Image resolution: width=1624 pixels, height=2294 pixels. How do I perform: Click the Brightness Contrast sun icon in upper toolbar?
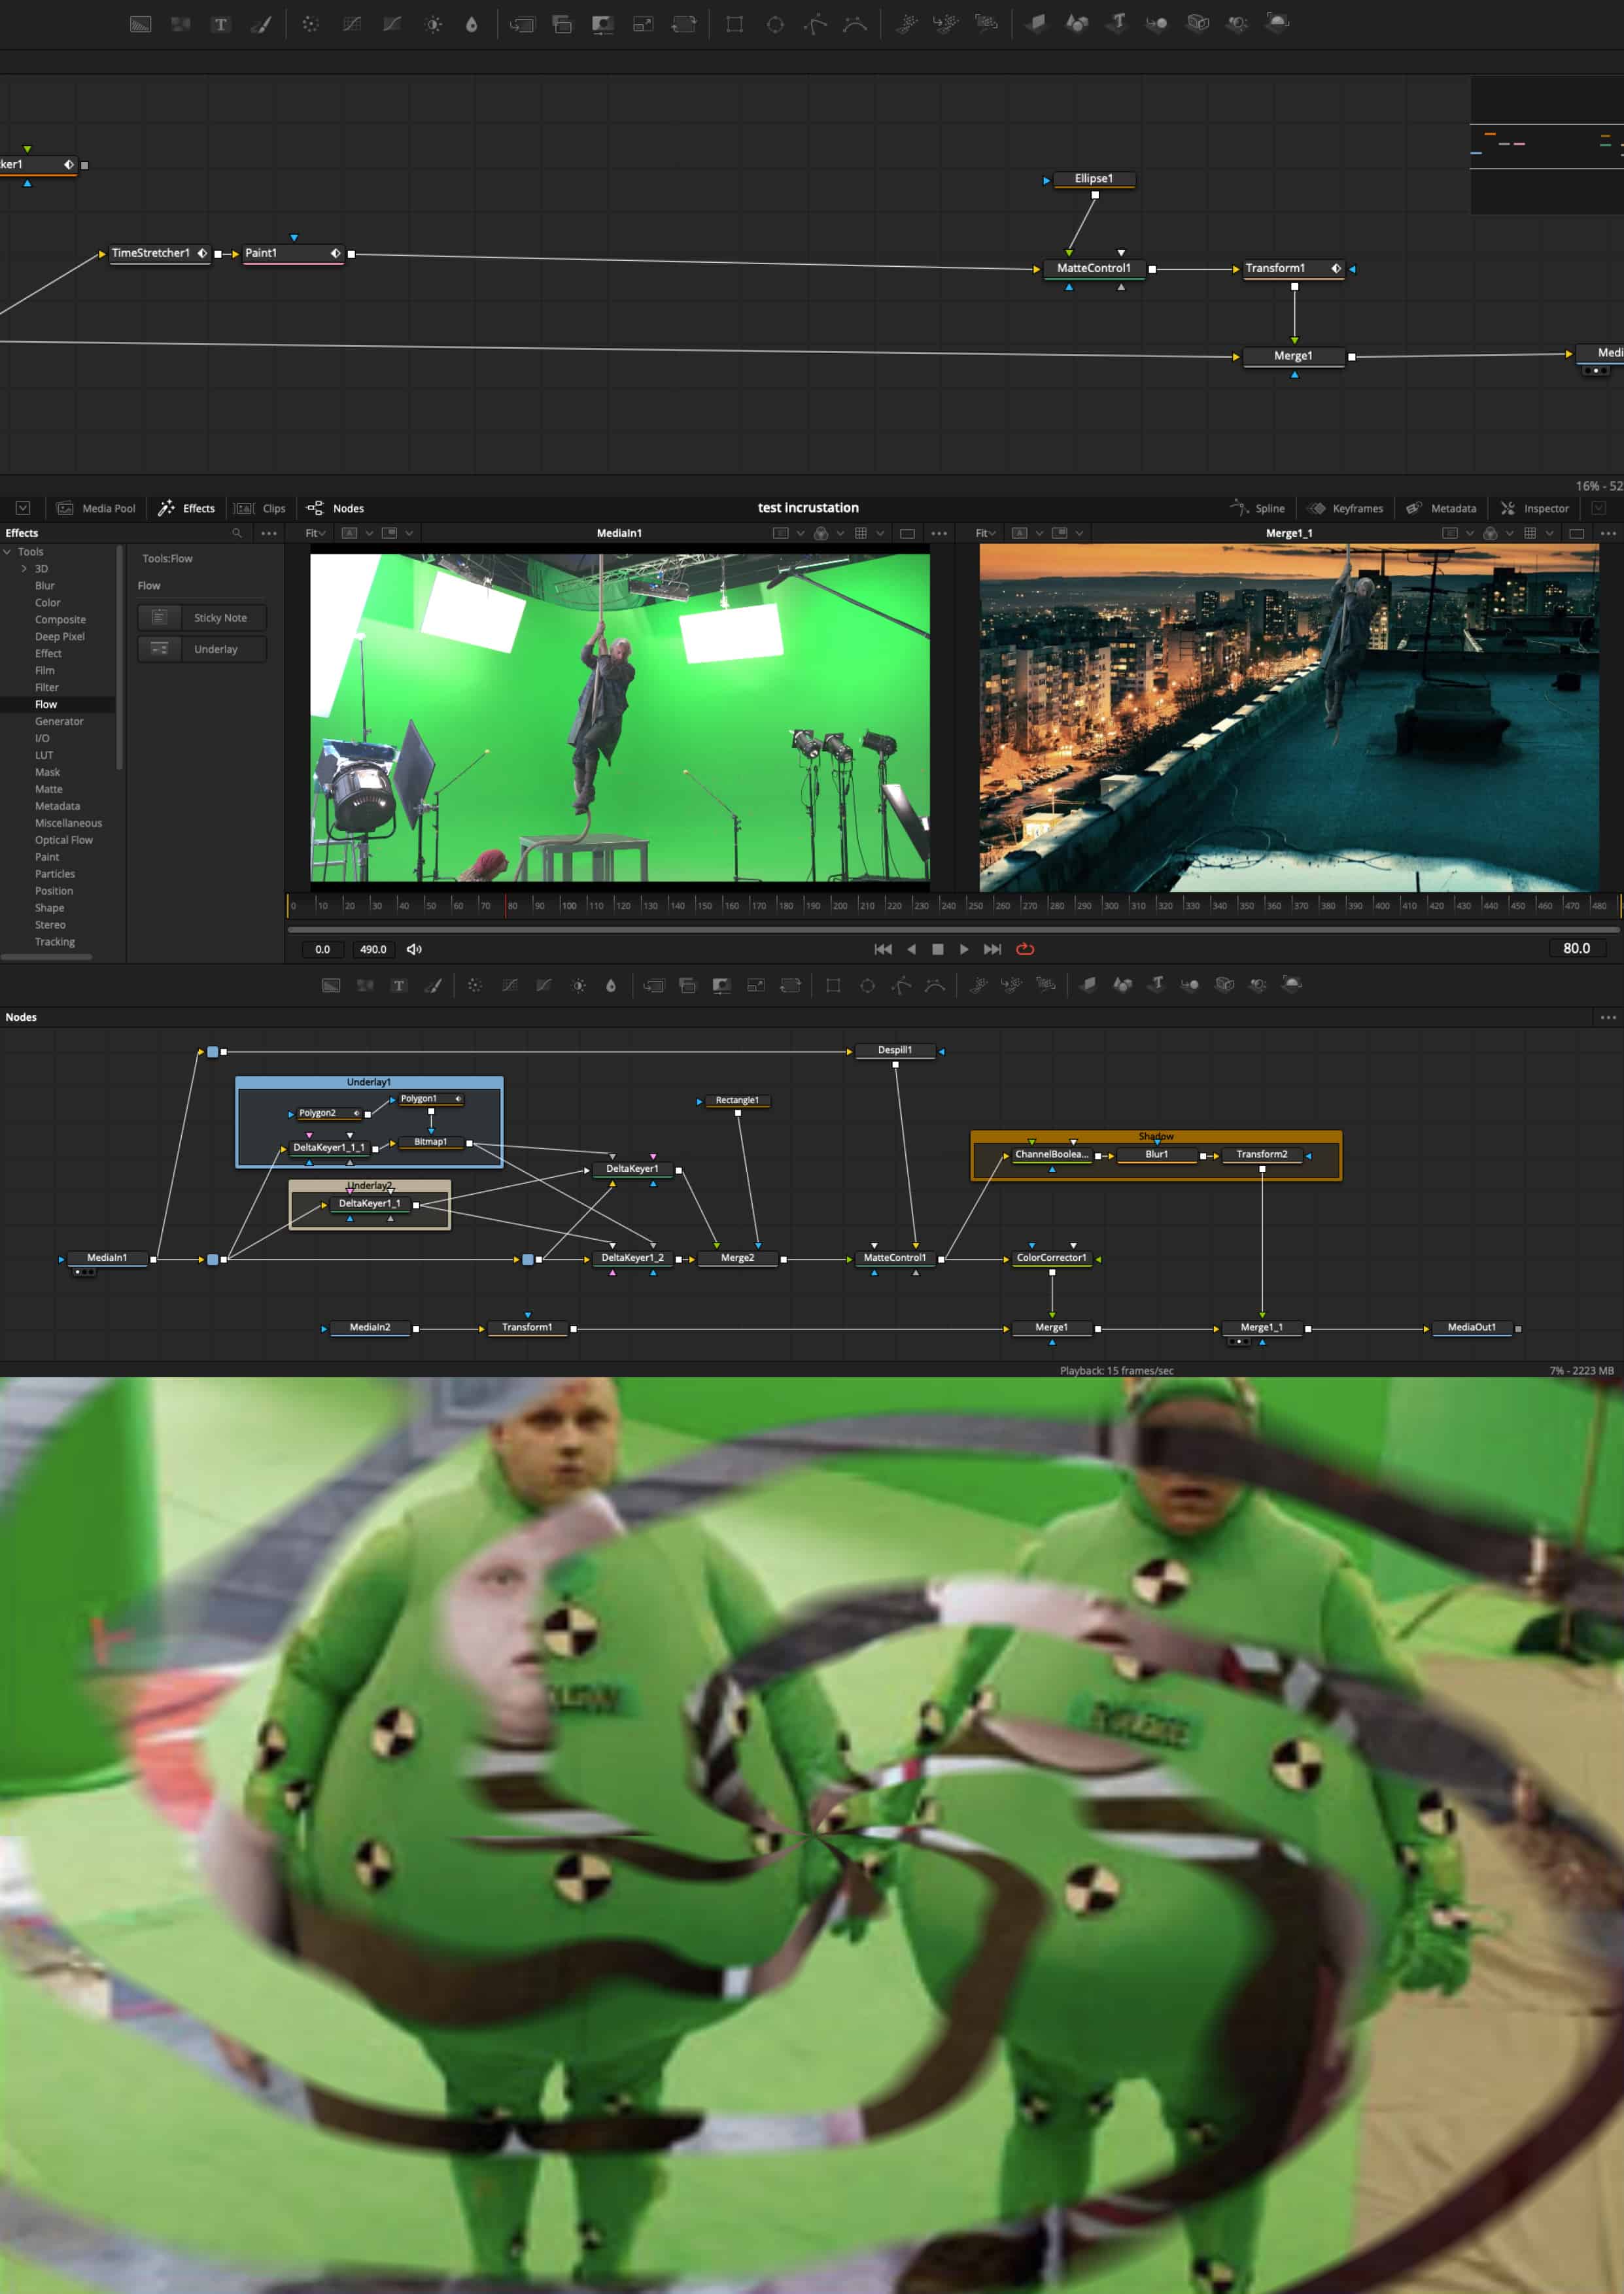pos(433,24)
